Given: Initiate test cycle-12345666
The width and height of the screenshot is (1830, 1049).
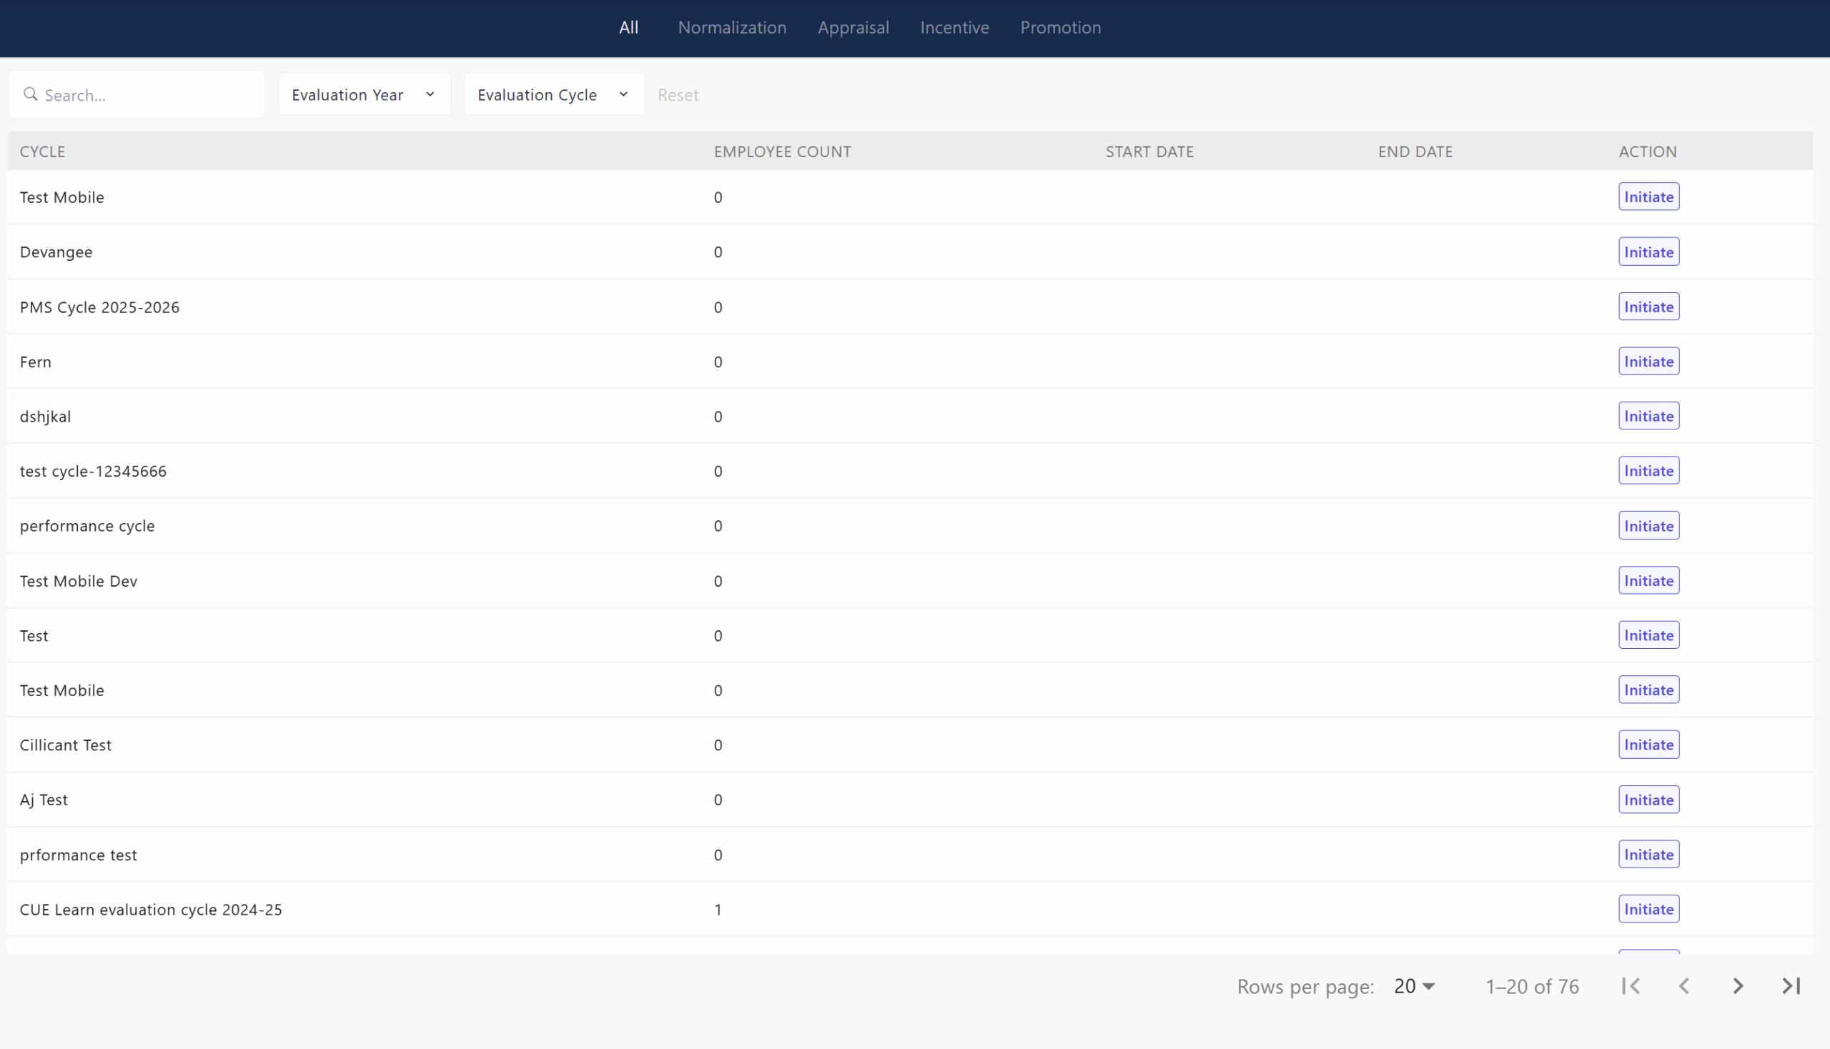Looking at the screenshot, I should 1648,471.
